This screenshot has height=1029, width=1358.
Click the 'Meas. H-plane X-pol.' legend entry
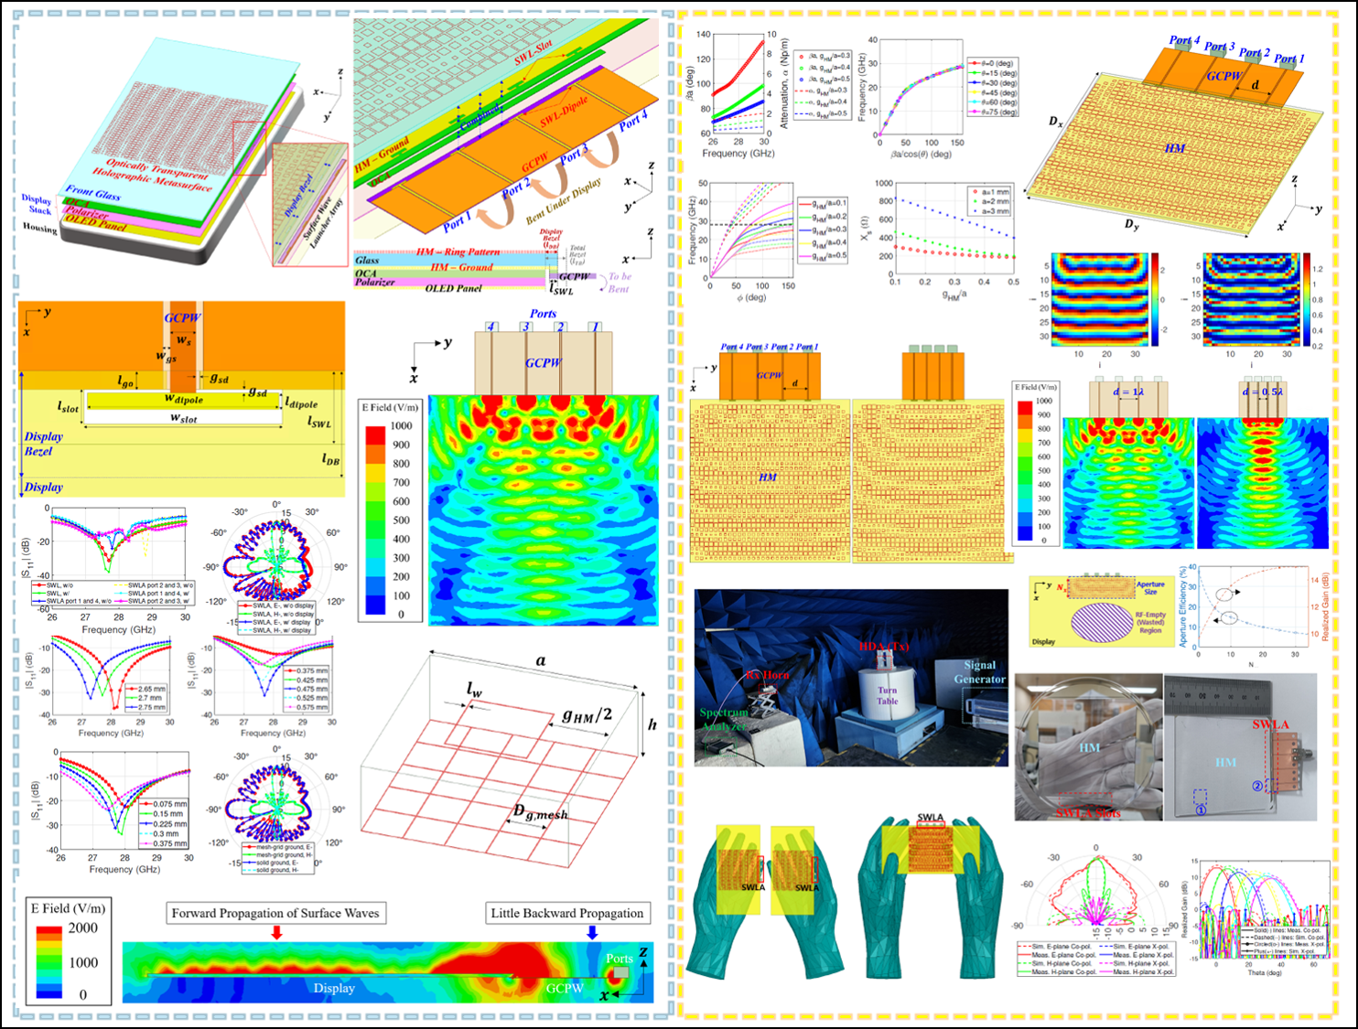click(x=1137, y=971)
